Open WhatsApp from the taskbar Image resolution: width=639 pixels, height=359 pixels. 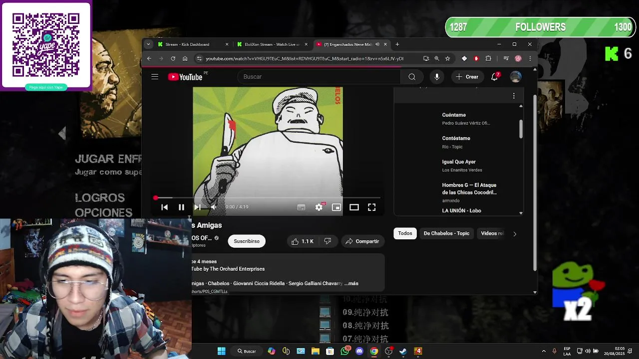pyautogui.click(x=345, y=351)
